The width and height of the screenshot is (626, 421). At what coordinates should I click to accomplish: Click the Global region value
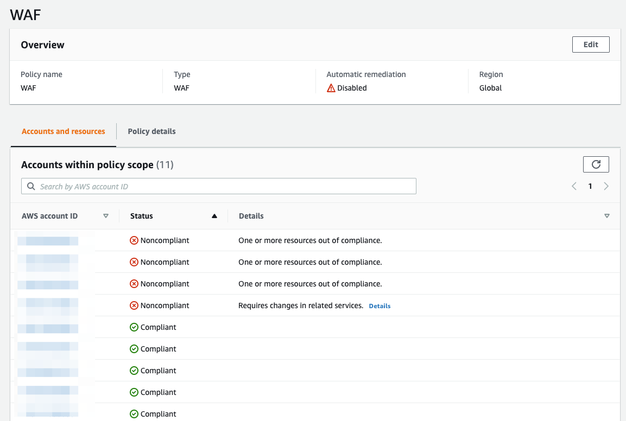click(x=490, y=88)
